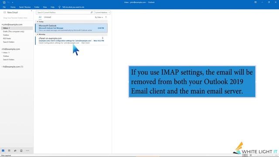The width and height of the screenshot is (279, 157).
Task: Open Outbox under john@example.com
Action: pyautogui.click(x=6, y=35)
